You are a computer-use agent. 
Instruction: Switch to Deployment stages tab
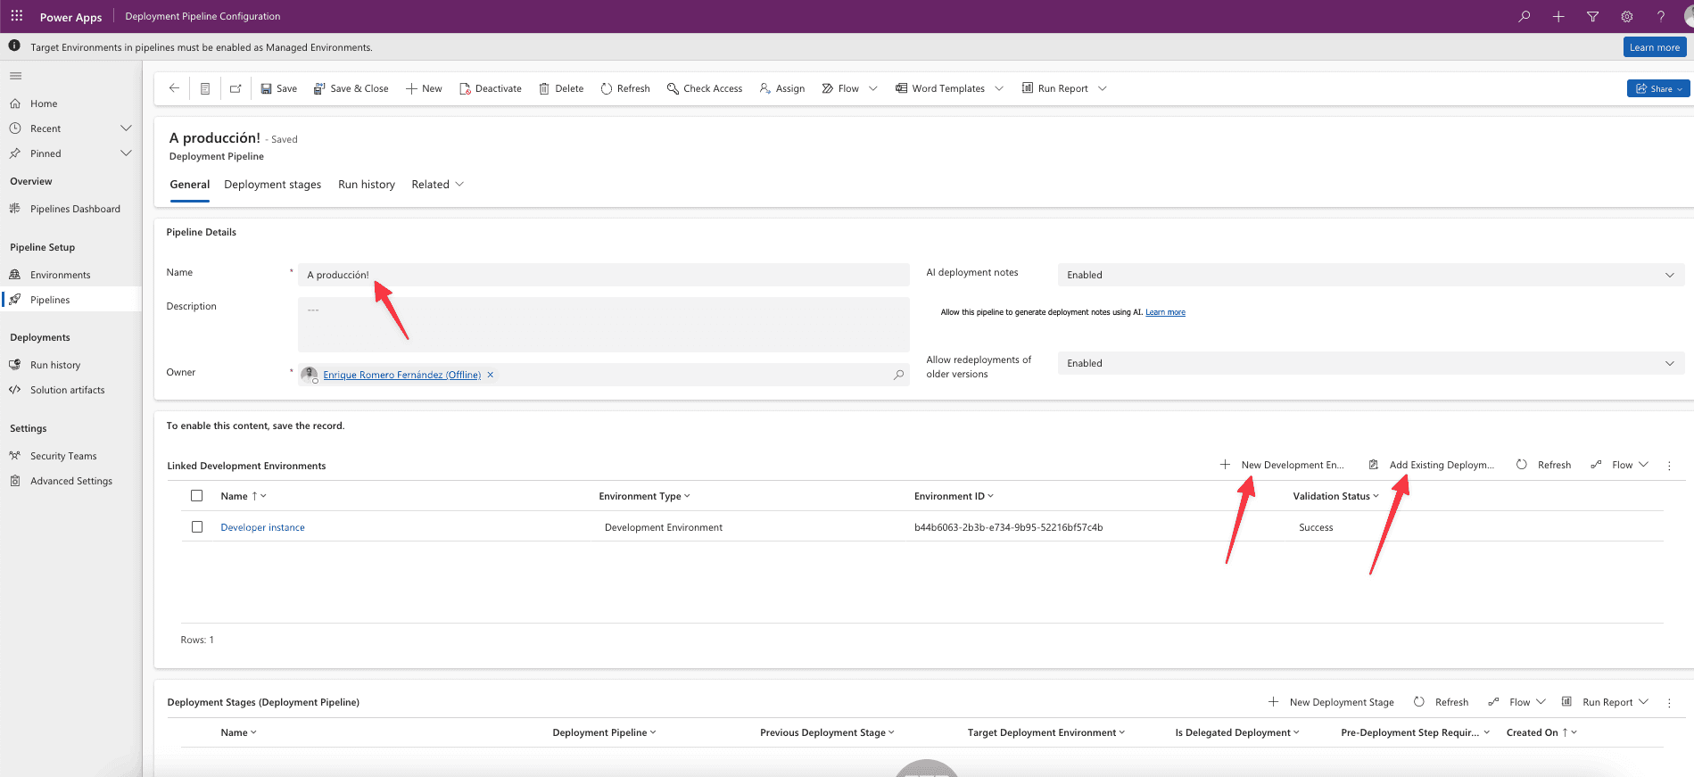[x=273, y=185]
